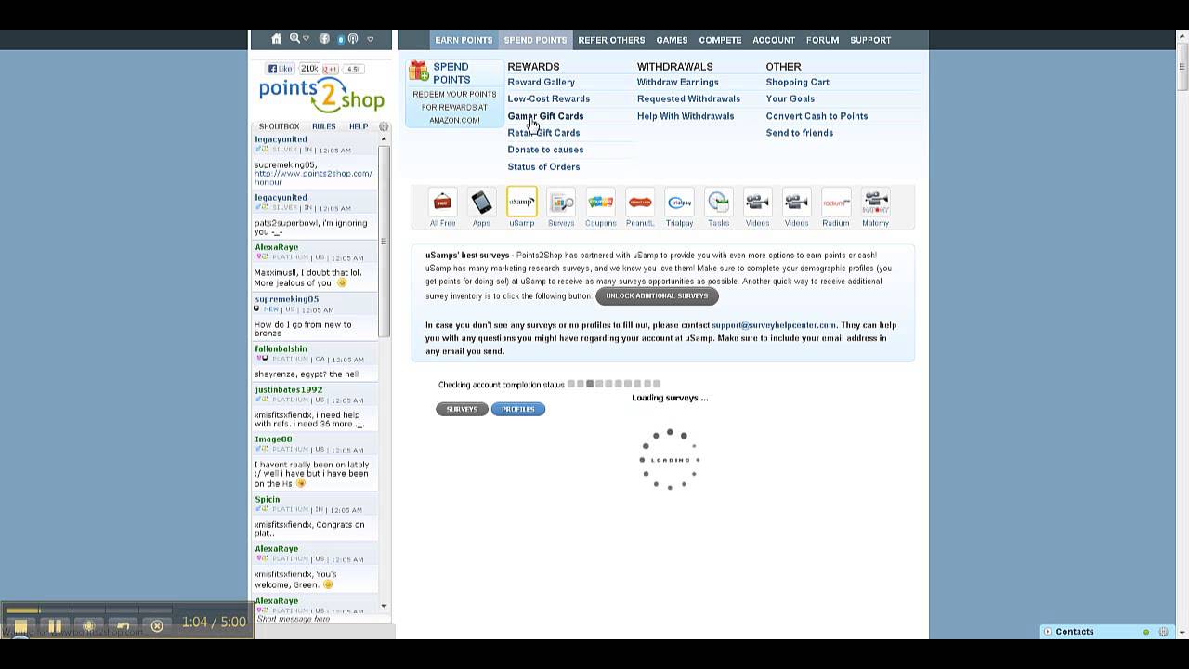Open Requested Withdrawals link
1189x669 pixels.
[688, 98]
